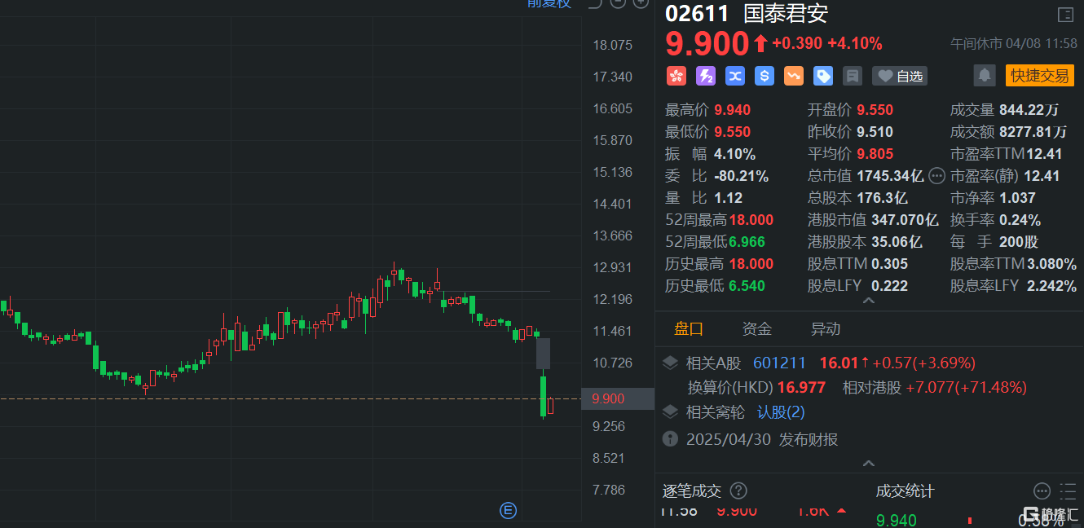Switch to the 异动 tab
This screenshot has width=1084, height=528.
click(x=826, y=329)
